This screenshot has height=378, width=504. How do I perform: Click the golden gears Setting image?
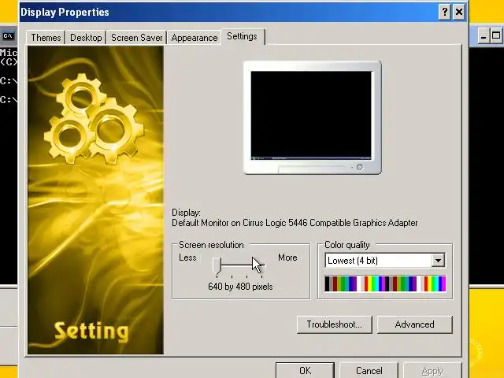click(95, 200)
